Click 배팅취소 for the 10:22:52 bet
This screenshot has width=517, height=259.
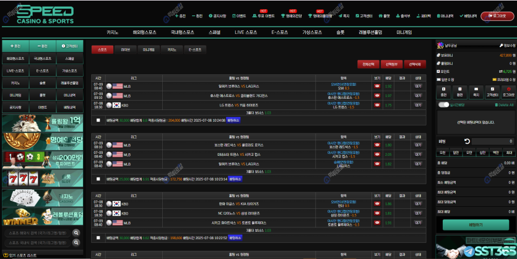(235, 237)
